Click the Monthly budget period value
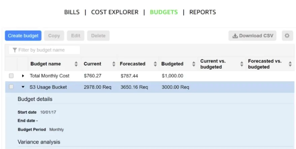The image size is (296, 149). click(57, 129)
